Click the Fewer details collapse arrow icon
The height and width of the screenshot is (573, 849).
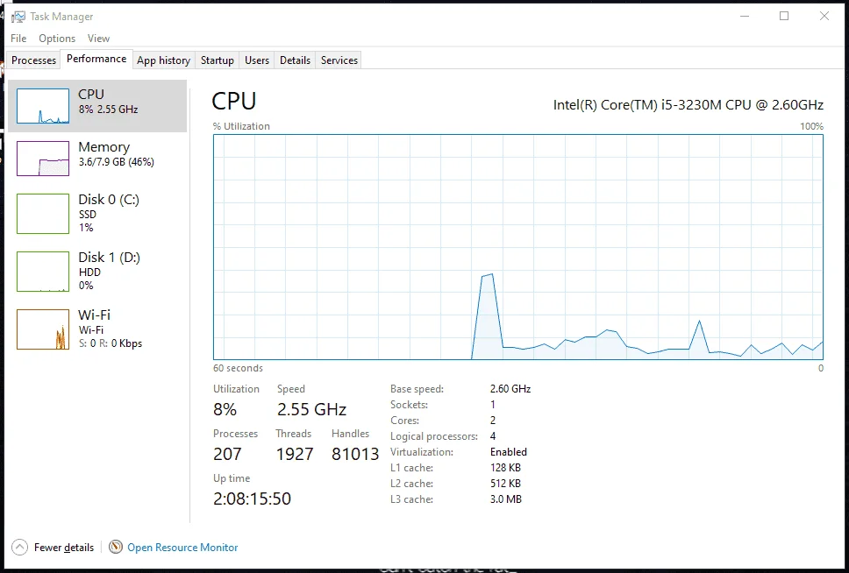19,548
